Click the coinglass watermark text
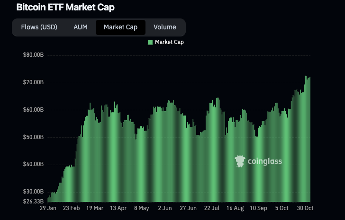This screenshot has height=220, width=345. 265,161
